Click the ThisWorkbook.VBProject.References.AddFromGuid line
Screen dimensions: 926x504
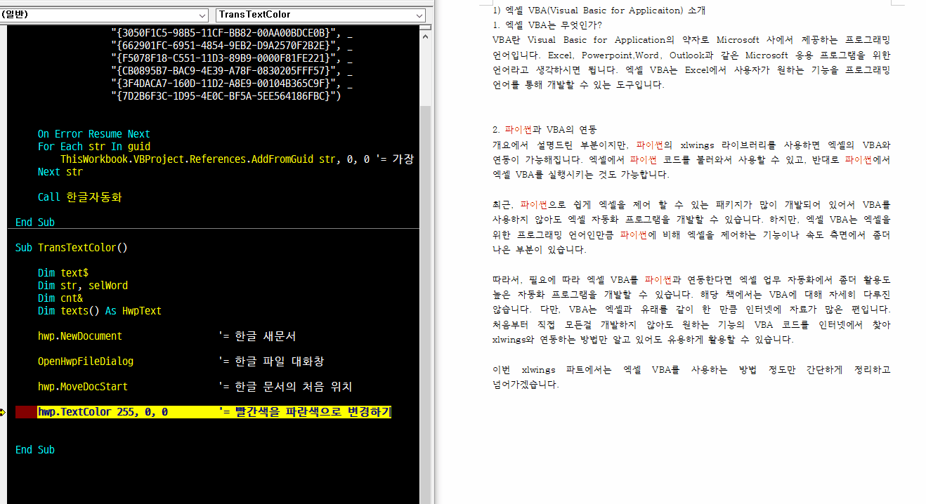coord(237,159)
